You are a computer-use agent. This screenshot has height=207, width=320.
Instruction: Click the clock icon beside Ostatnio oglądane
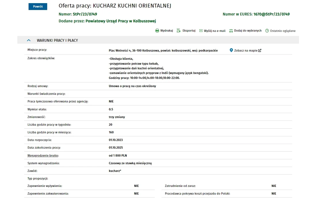click(x=267, y=31)
